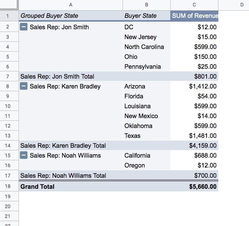Viewport: 249px width, 226px height.
Task: Select column B header
Action: pos(146,5)
